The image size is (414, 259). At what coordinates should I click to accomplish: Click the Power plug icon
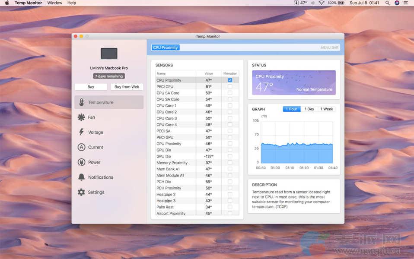[81, 162]
